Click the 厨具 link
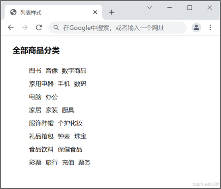The image size is (221, 189). (68, 110)
